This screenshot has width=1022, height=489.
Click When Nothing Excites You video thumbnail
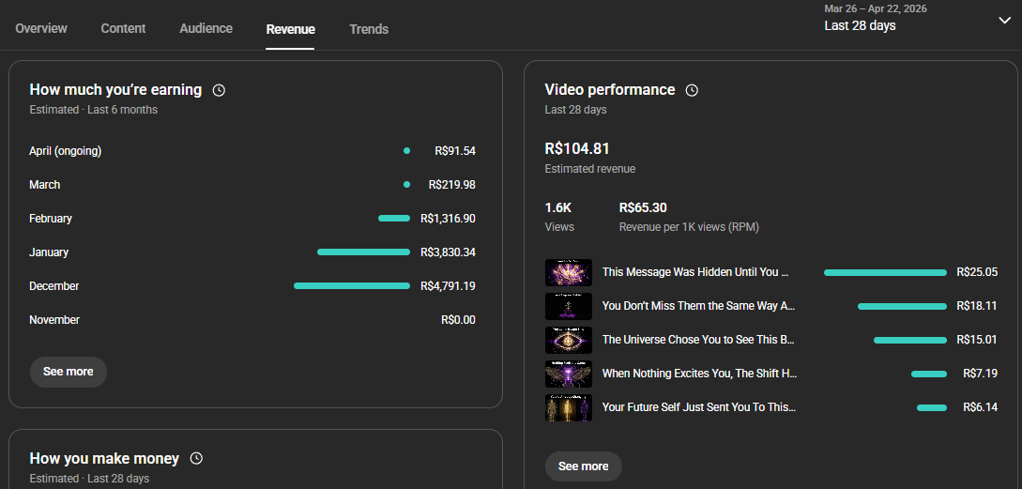(x=569, y=374)
